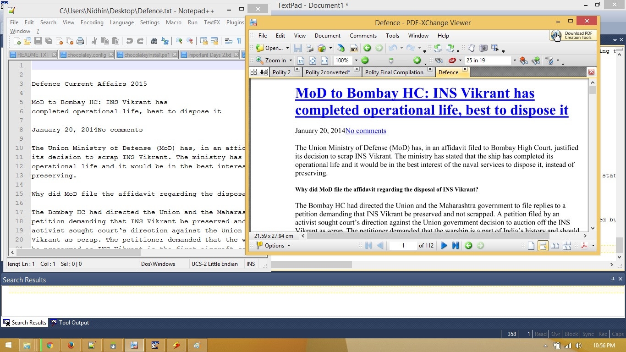Image resolution: width=626 pixels, height=352 pixels.
Task: Click the Notepad++ open file folder icon
Action: click(27, 41)
